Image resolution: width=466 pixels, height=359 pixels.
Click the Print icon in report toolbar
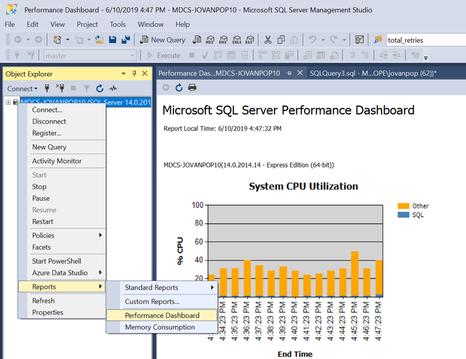click(x=192, y=88)
